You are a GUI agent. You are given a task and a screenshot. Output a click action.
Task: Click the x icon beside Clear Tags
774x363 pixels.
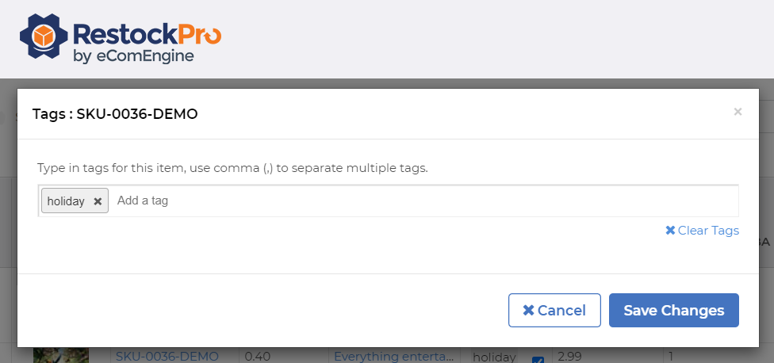click(x=670, y=231)
